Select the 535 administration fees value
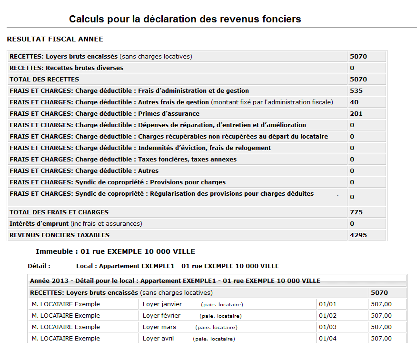 (356, 90)
